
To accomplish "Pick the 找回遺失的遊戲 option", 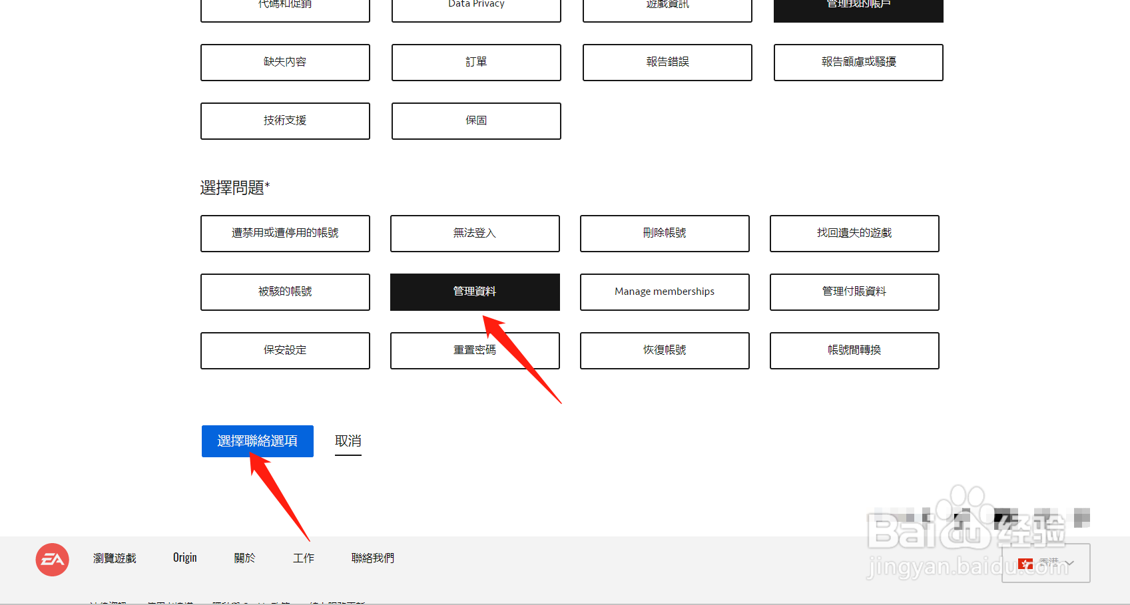I will point(854,234).
